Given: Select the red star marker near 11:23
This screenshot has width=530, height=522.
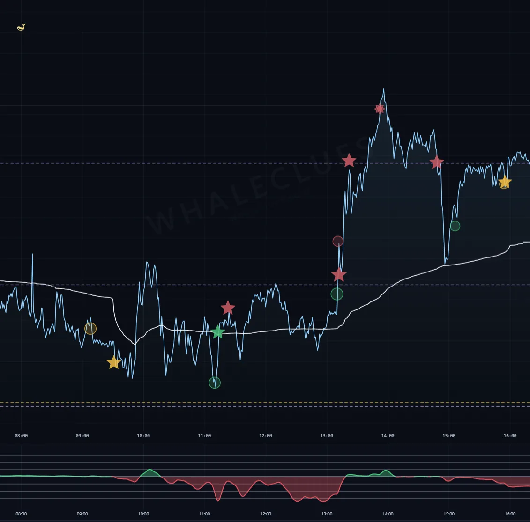Looking at the screenshot, I should click(x=228, y=308).
